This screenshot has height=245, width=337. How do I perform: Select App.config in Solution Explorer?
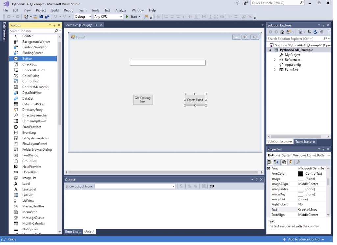(293, 65)
